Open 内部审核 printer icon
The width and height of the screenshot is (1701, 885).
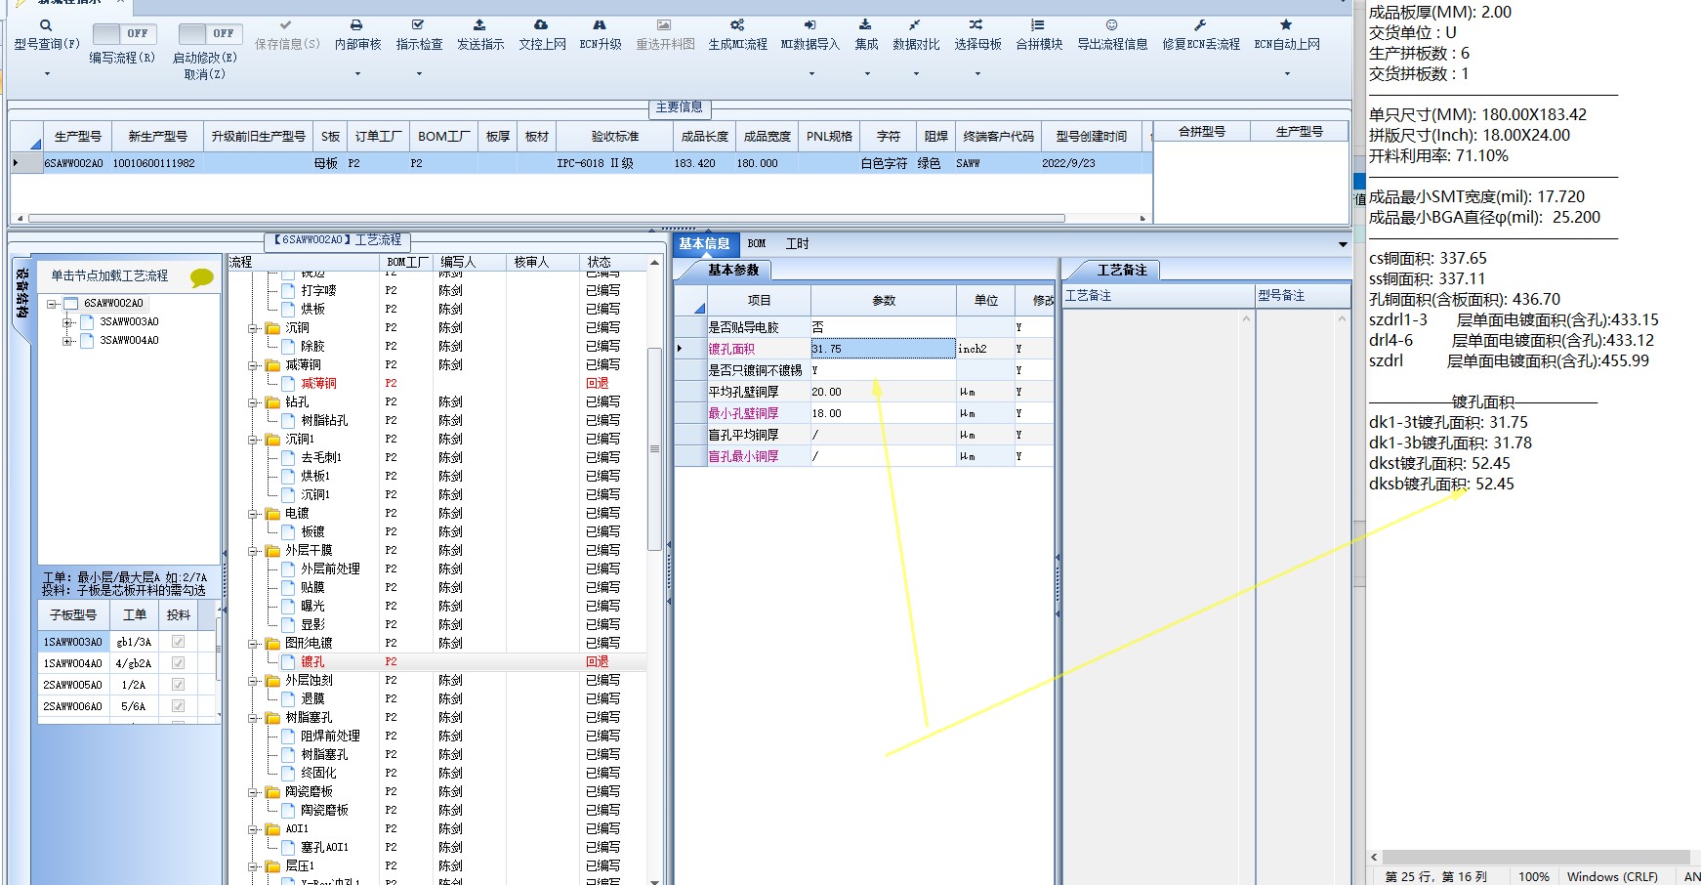[x=356, y=24]
